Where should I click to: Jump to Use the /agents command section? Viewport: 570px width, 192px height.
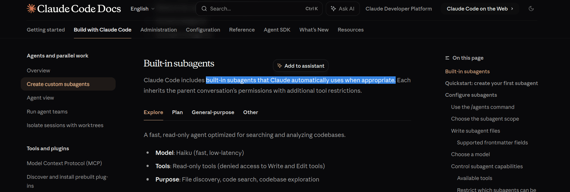[483, 107]
